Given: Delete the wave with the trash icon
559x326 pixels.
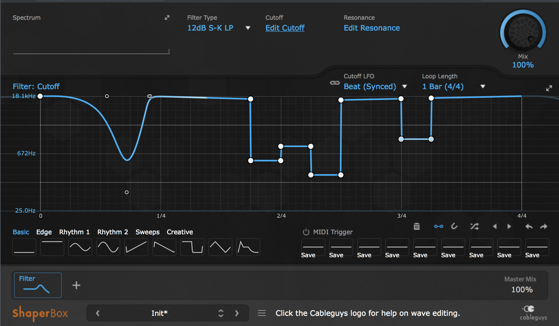Looking at the screenshot, I should (x=416, y=226).
